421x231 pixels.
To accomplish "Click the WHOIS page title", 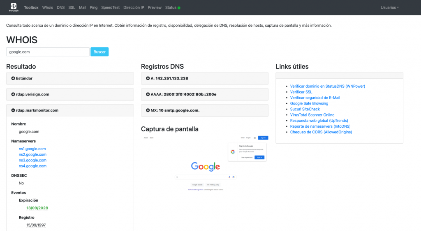I will tap(22, 40).
